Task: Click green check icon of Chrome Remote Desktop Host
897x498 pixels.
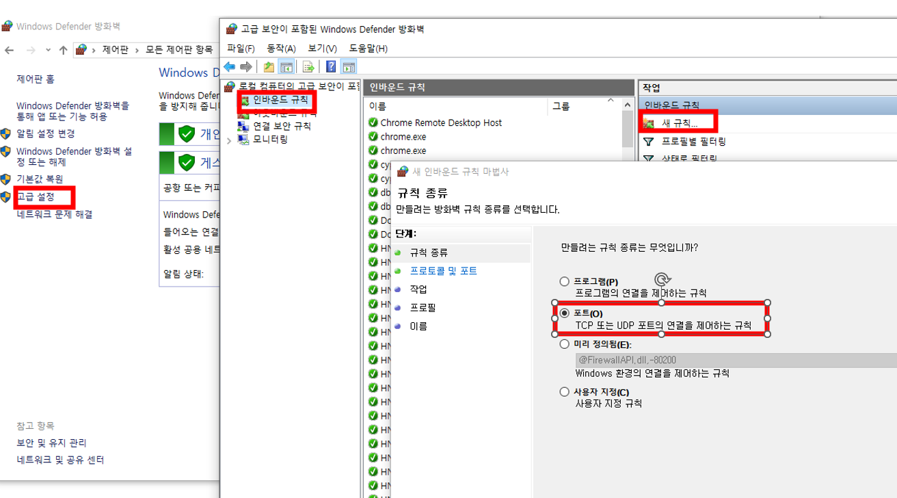Action: pos(373,123)
